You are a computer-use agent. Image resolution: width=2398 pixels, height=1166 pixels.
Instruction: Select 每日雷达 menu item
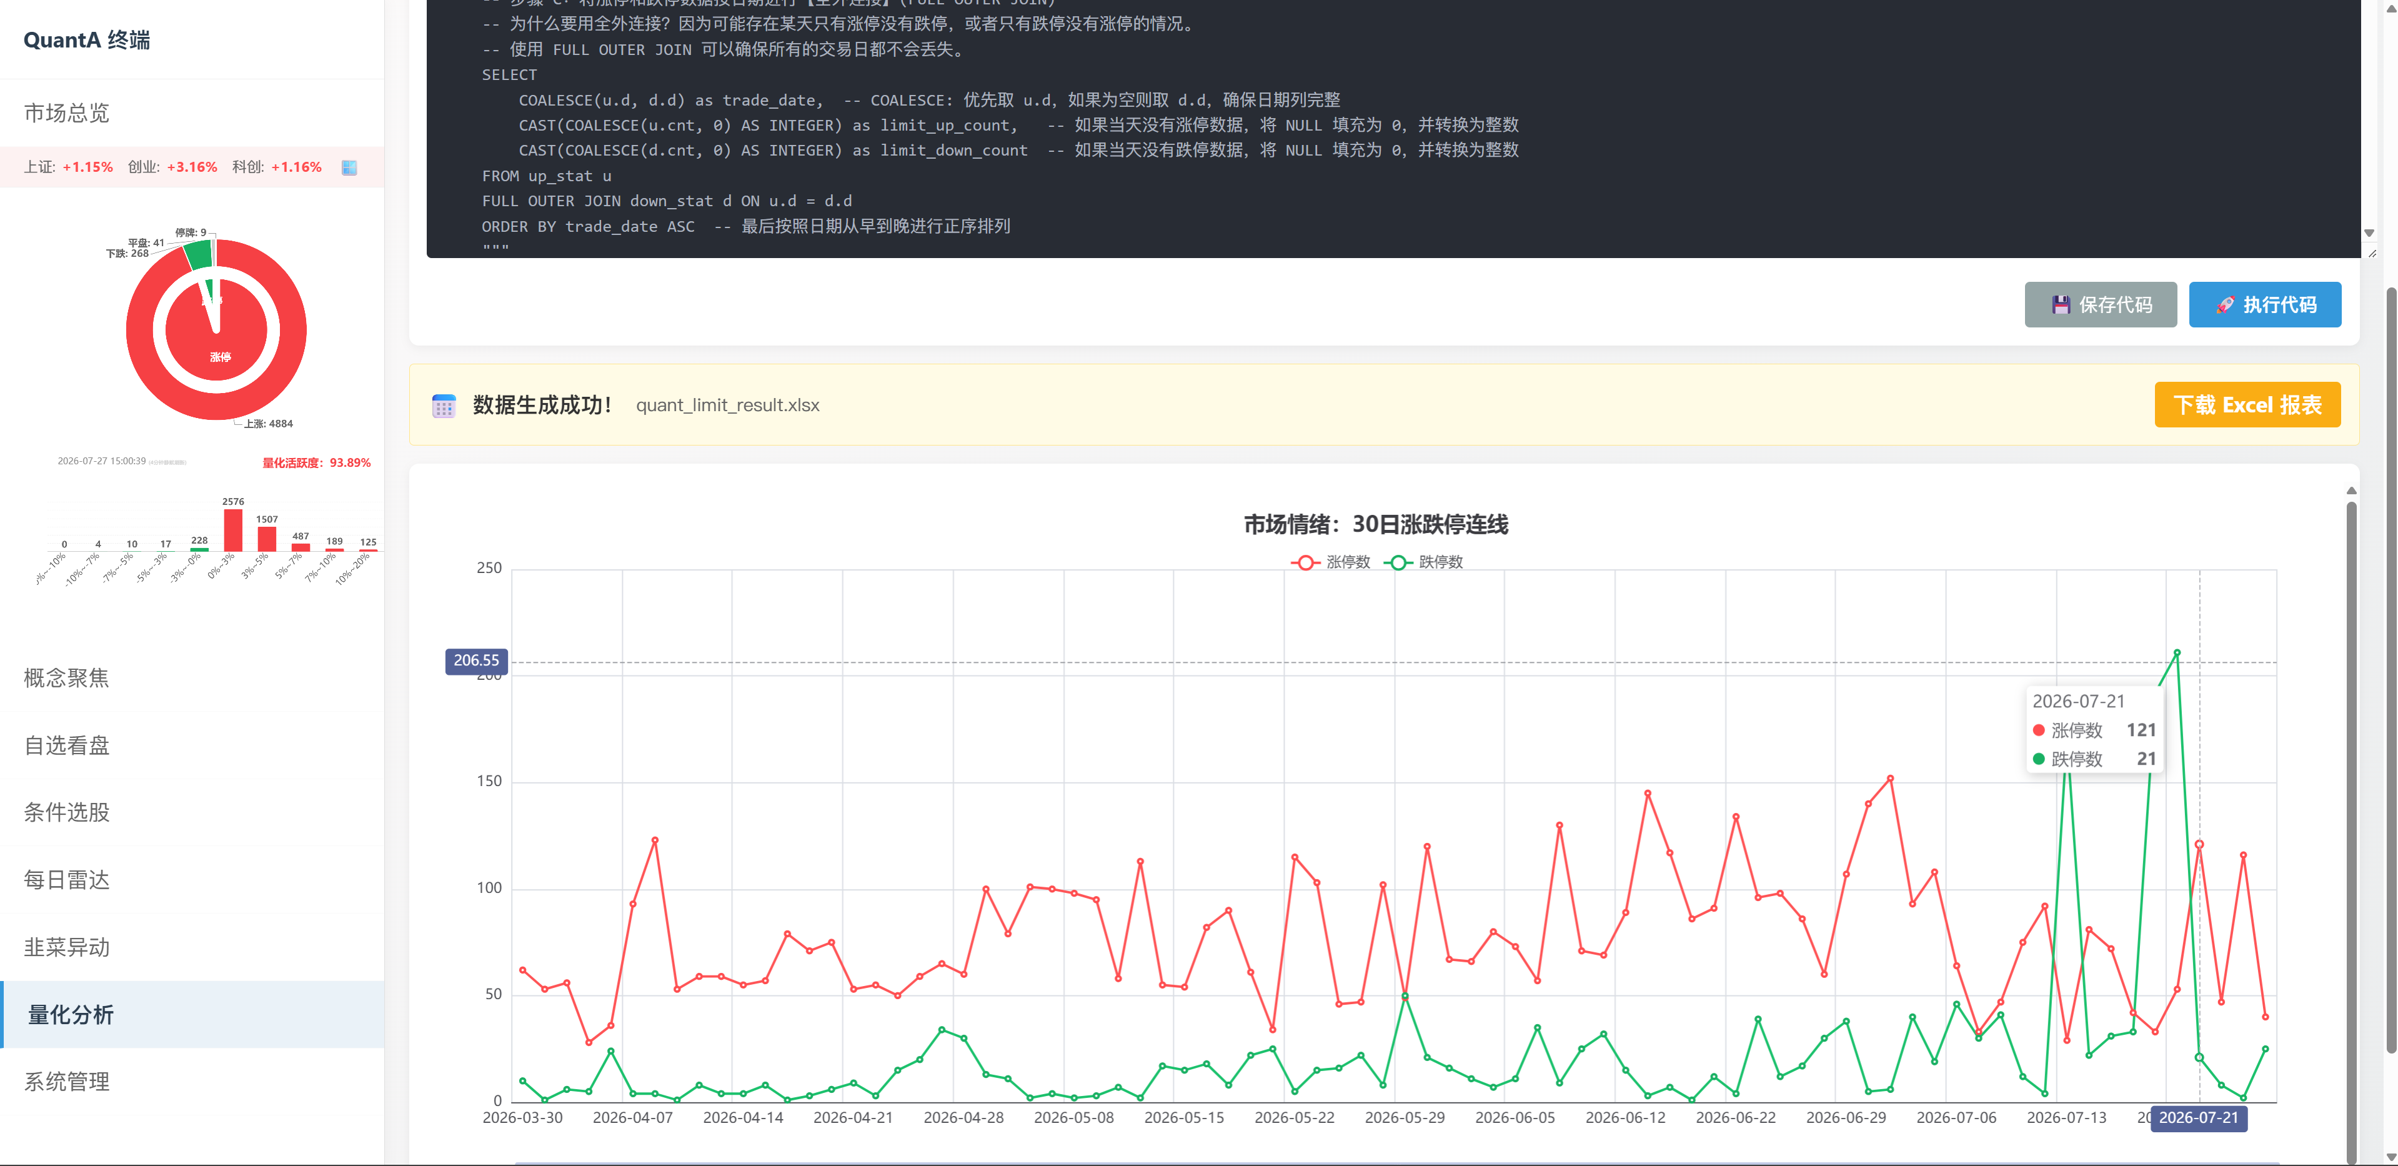tap(66, 879)
